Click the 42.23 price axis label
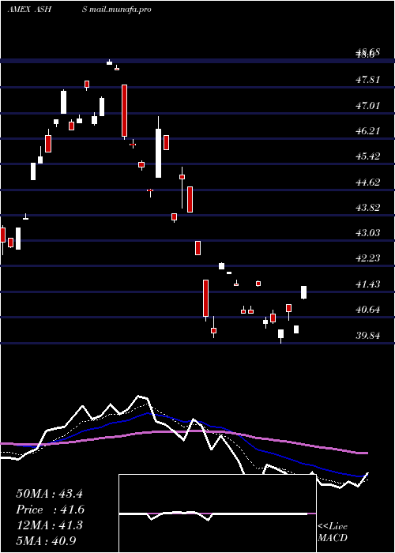Screen dimensions: 395x553 (368, 258)
